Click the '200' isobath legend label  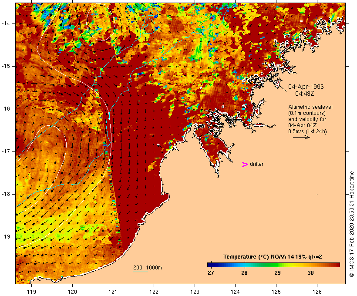tap(138, 268)
